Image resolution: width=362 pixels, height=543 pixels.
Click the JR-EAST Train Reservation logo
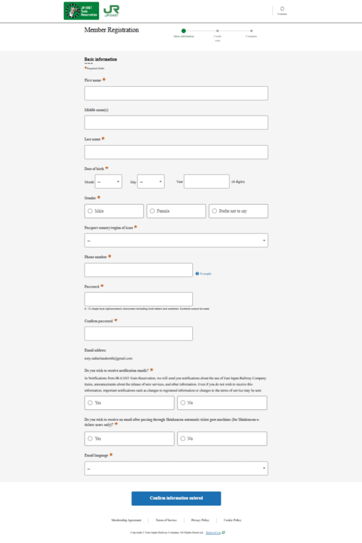pyautogui.click(x=81, y=10)
